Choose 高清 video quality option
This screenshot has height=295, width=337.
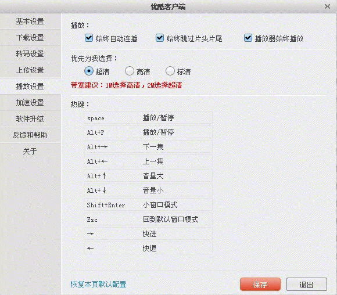pos(130,71)
